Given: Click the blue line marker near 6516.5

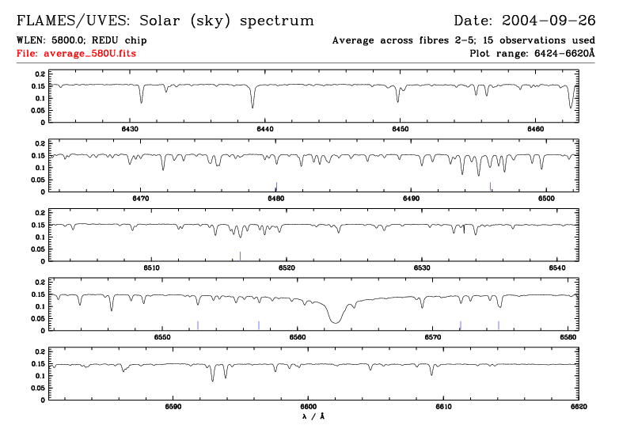Looking at the screenshot, I should pyautogui.click(x=240, y=256).
